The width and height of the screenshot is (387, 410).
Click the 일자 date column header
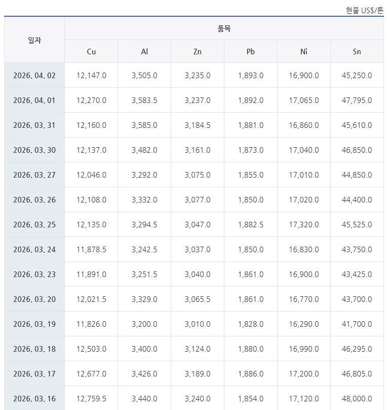click(x=34, y=40)
